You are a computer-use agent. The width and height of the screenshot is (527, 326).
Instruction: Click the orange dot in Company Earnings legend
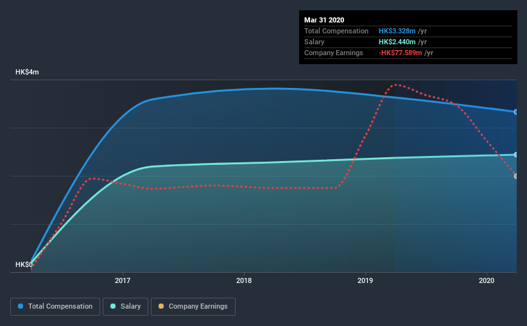point(161,306)
